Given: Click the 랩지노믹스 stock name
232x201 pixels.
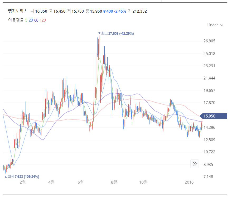Looking at the screenshot, I should (x=18, y=11).
